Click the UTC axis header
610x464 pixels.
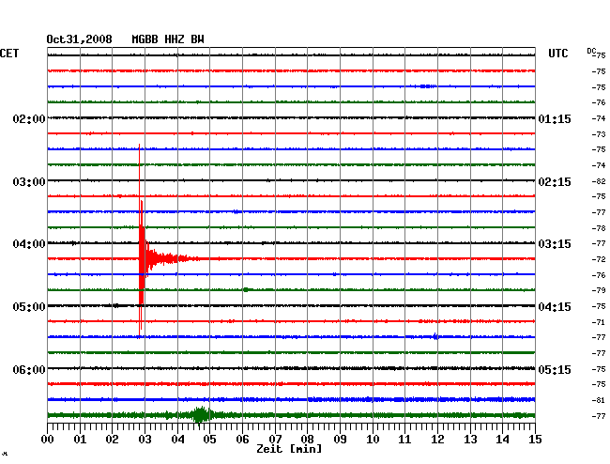point(558,54)
